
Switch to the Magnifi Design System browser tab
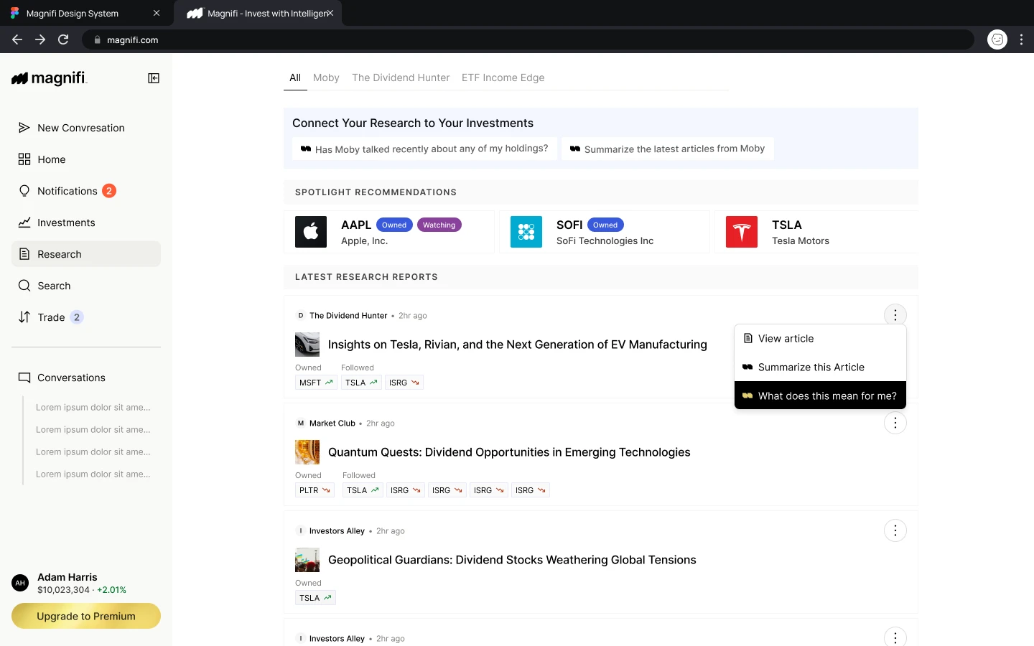point(86,13)
